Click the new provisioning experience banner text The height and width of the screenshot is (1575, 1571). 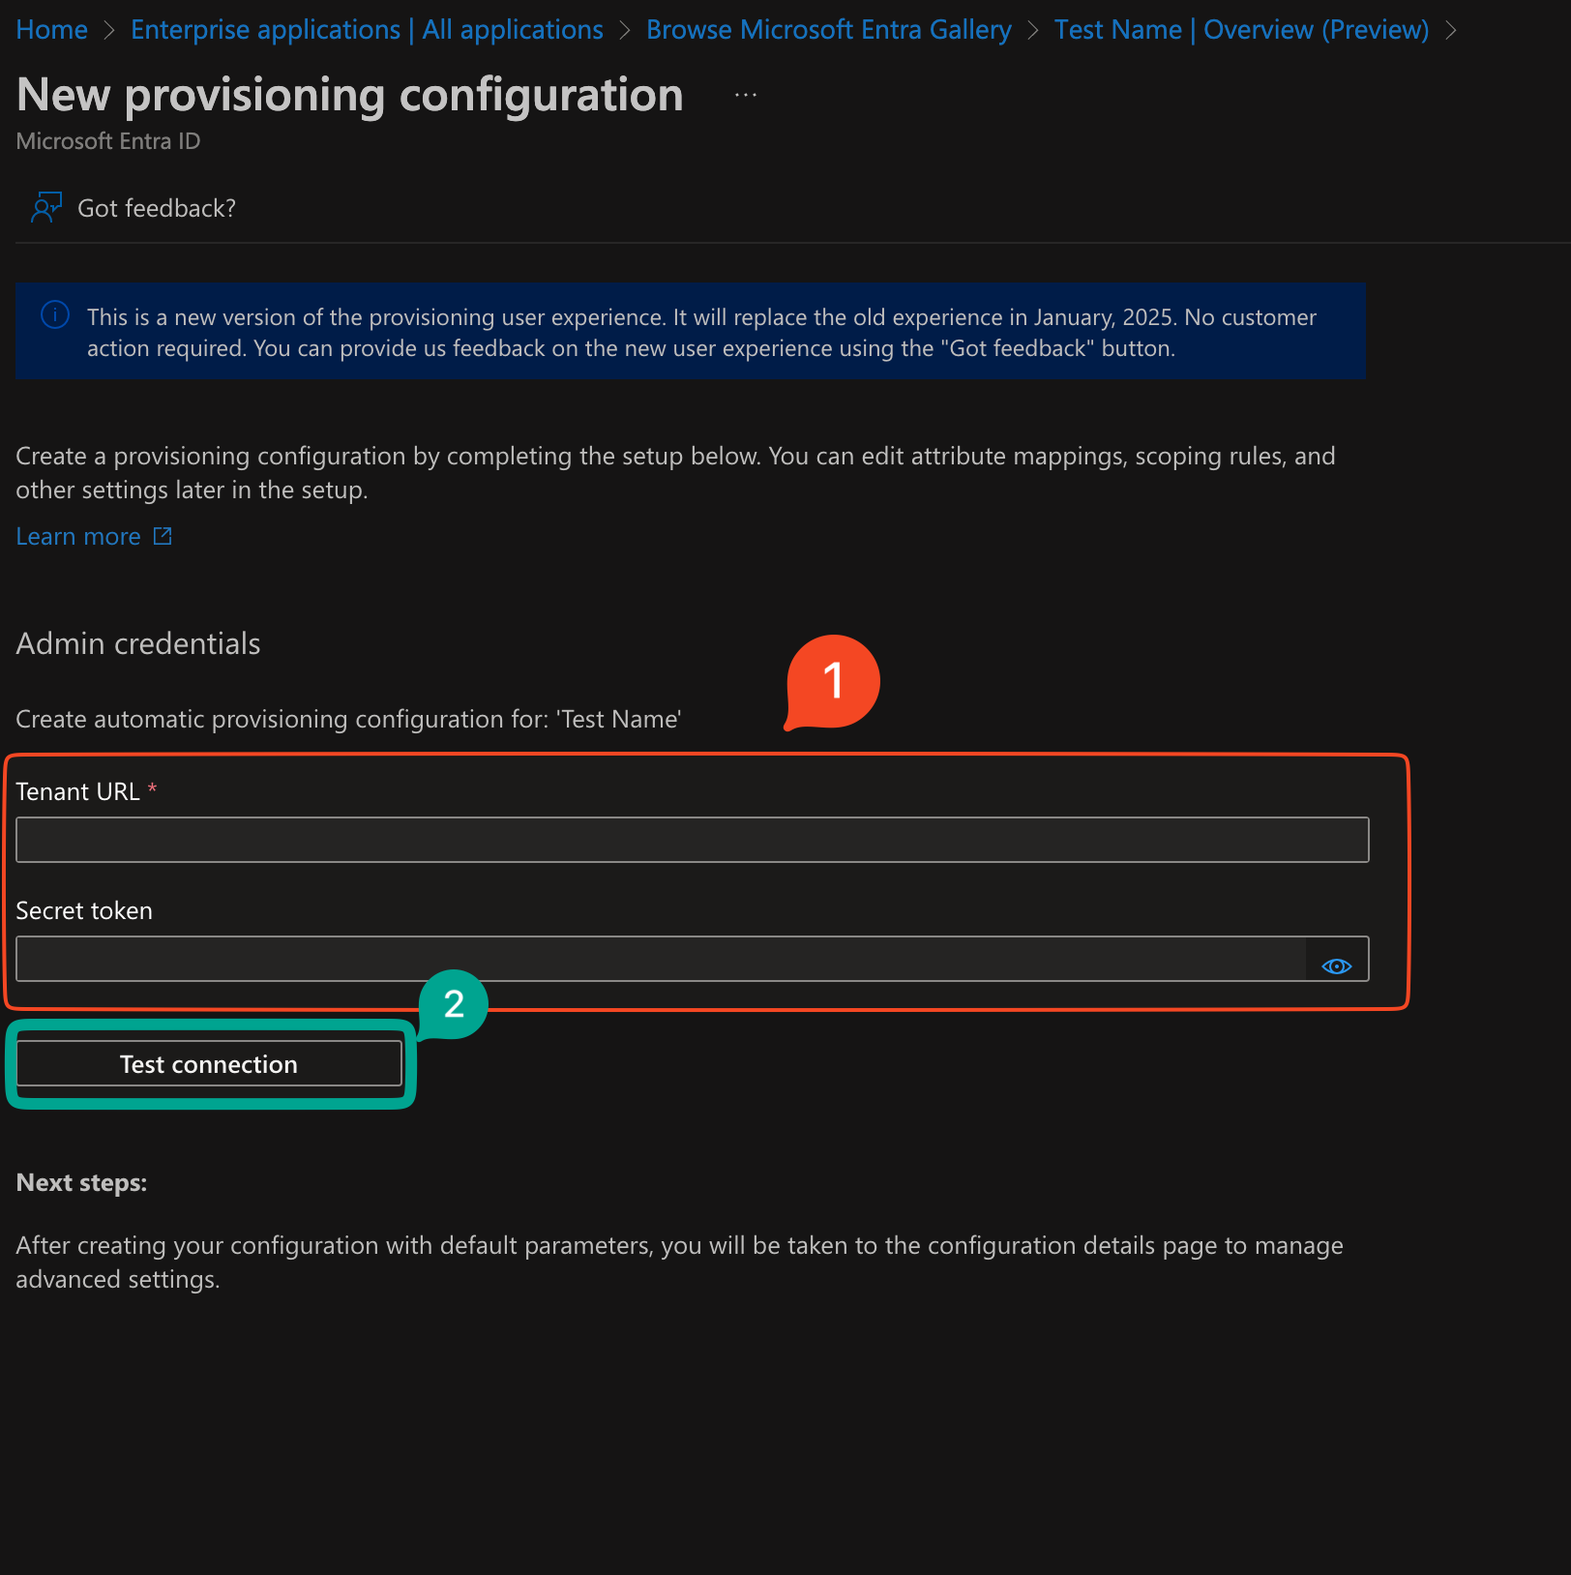pyautogui.click(x=701, y=332)
